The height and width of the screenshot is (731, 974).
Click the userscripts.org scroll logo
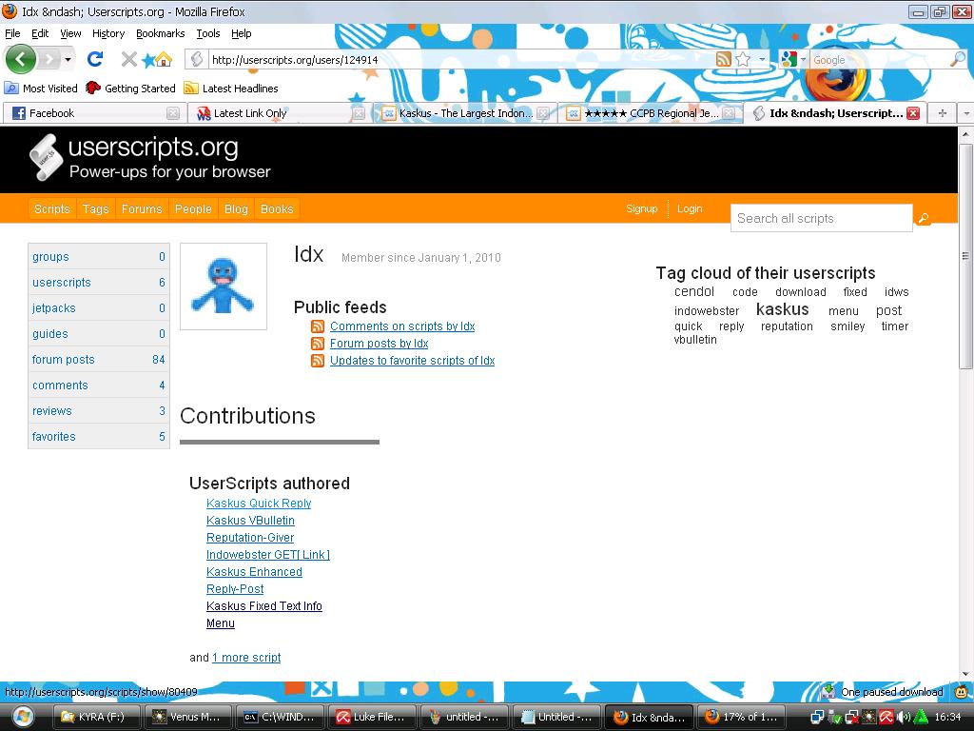click(x=46, y=157)
